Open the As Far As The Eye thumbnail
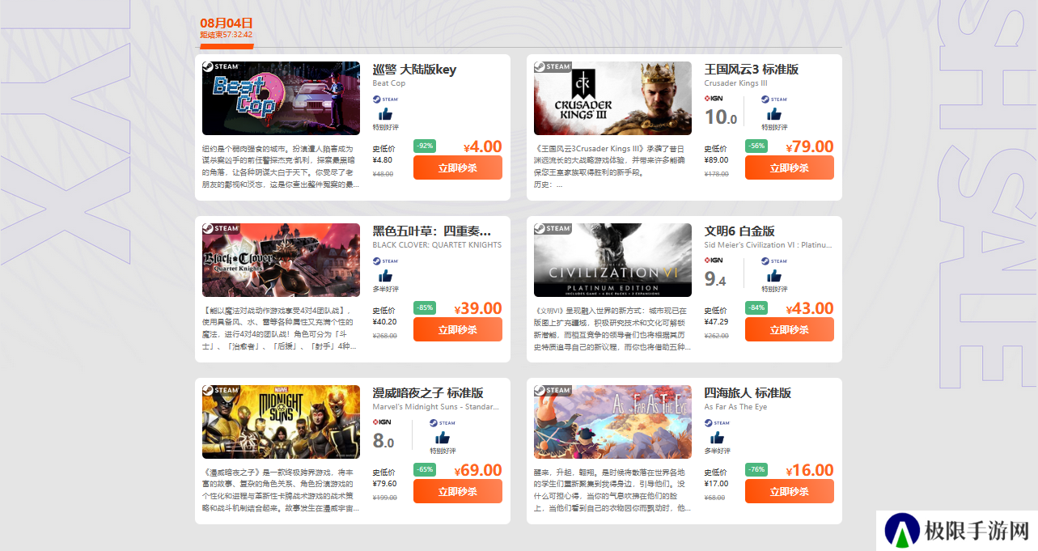Viewport: 1038px width, 551px height. (612, 422)
